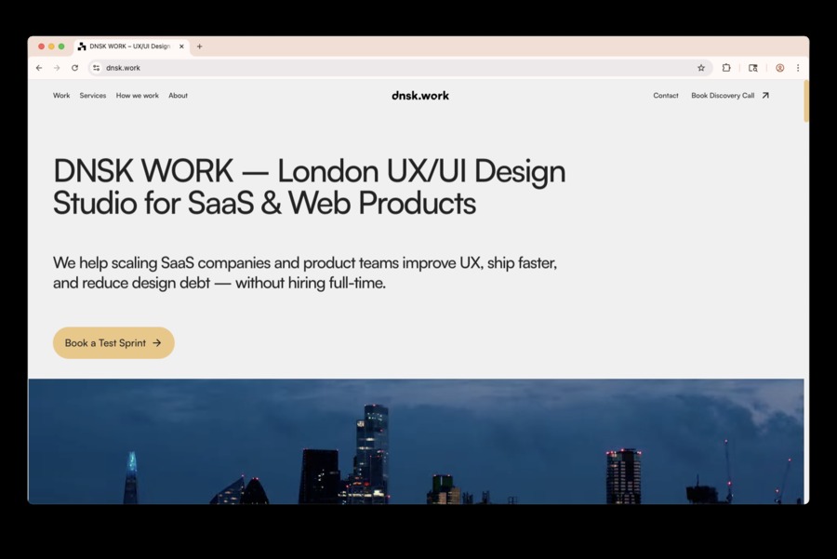837x559 pixels.
Task: Open the Extensions puzzle-piece icon
Action: [725, 67]
